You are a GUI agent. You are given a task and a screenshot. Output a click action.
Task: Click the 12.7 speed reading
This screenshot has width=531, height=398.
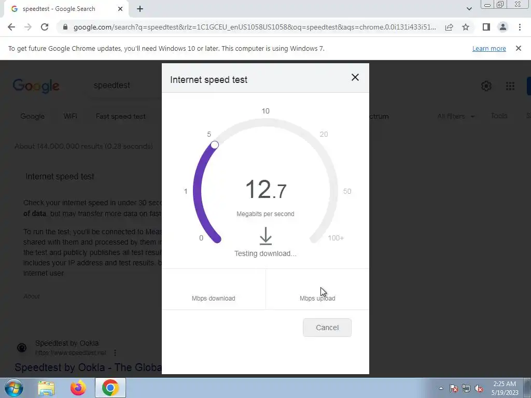pyautogui.click(x=265, y=189)
